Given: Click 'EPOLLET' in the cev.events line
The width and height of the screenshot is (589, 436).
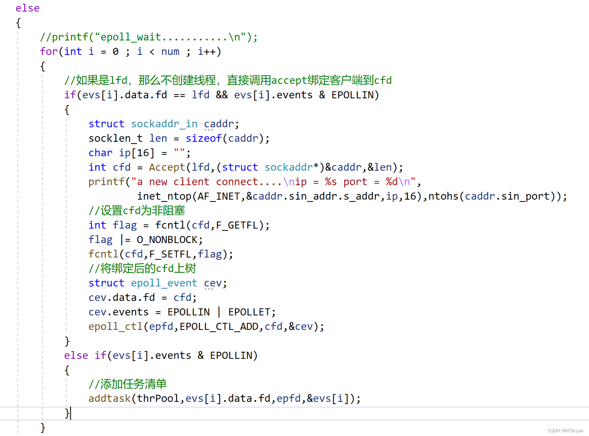Looking at the screenshot, I should (x=249, y=312).
